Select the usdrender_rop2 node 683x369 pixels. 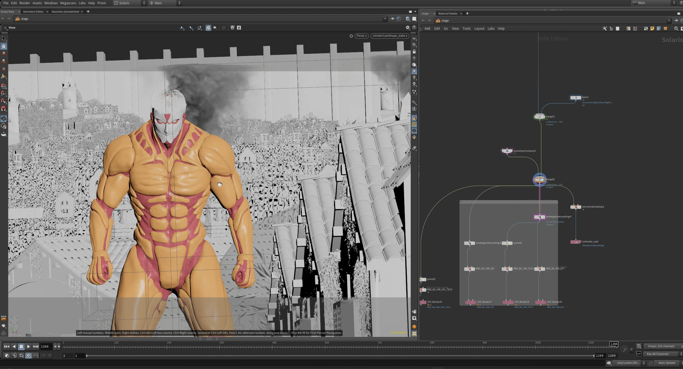(x=576, y=242)
